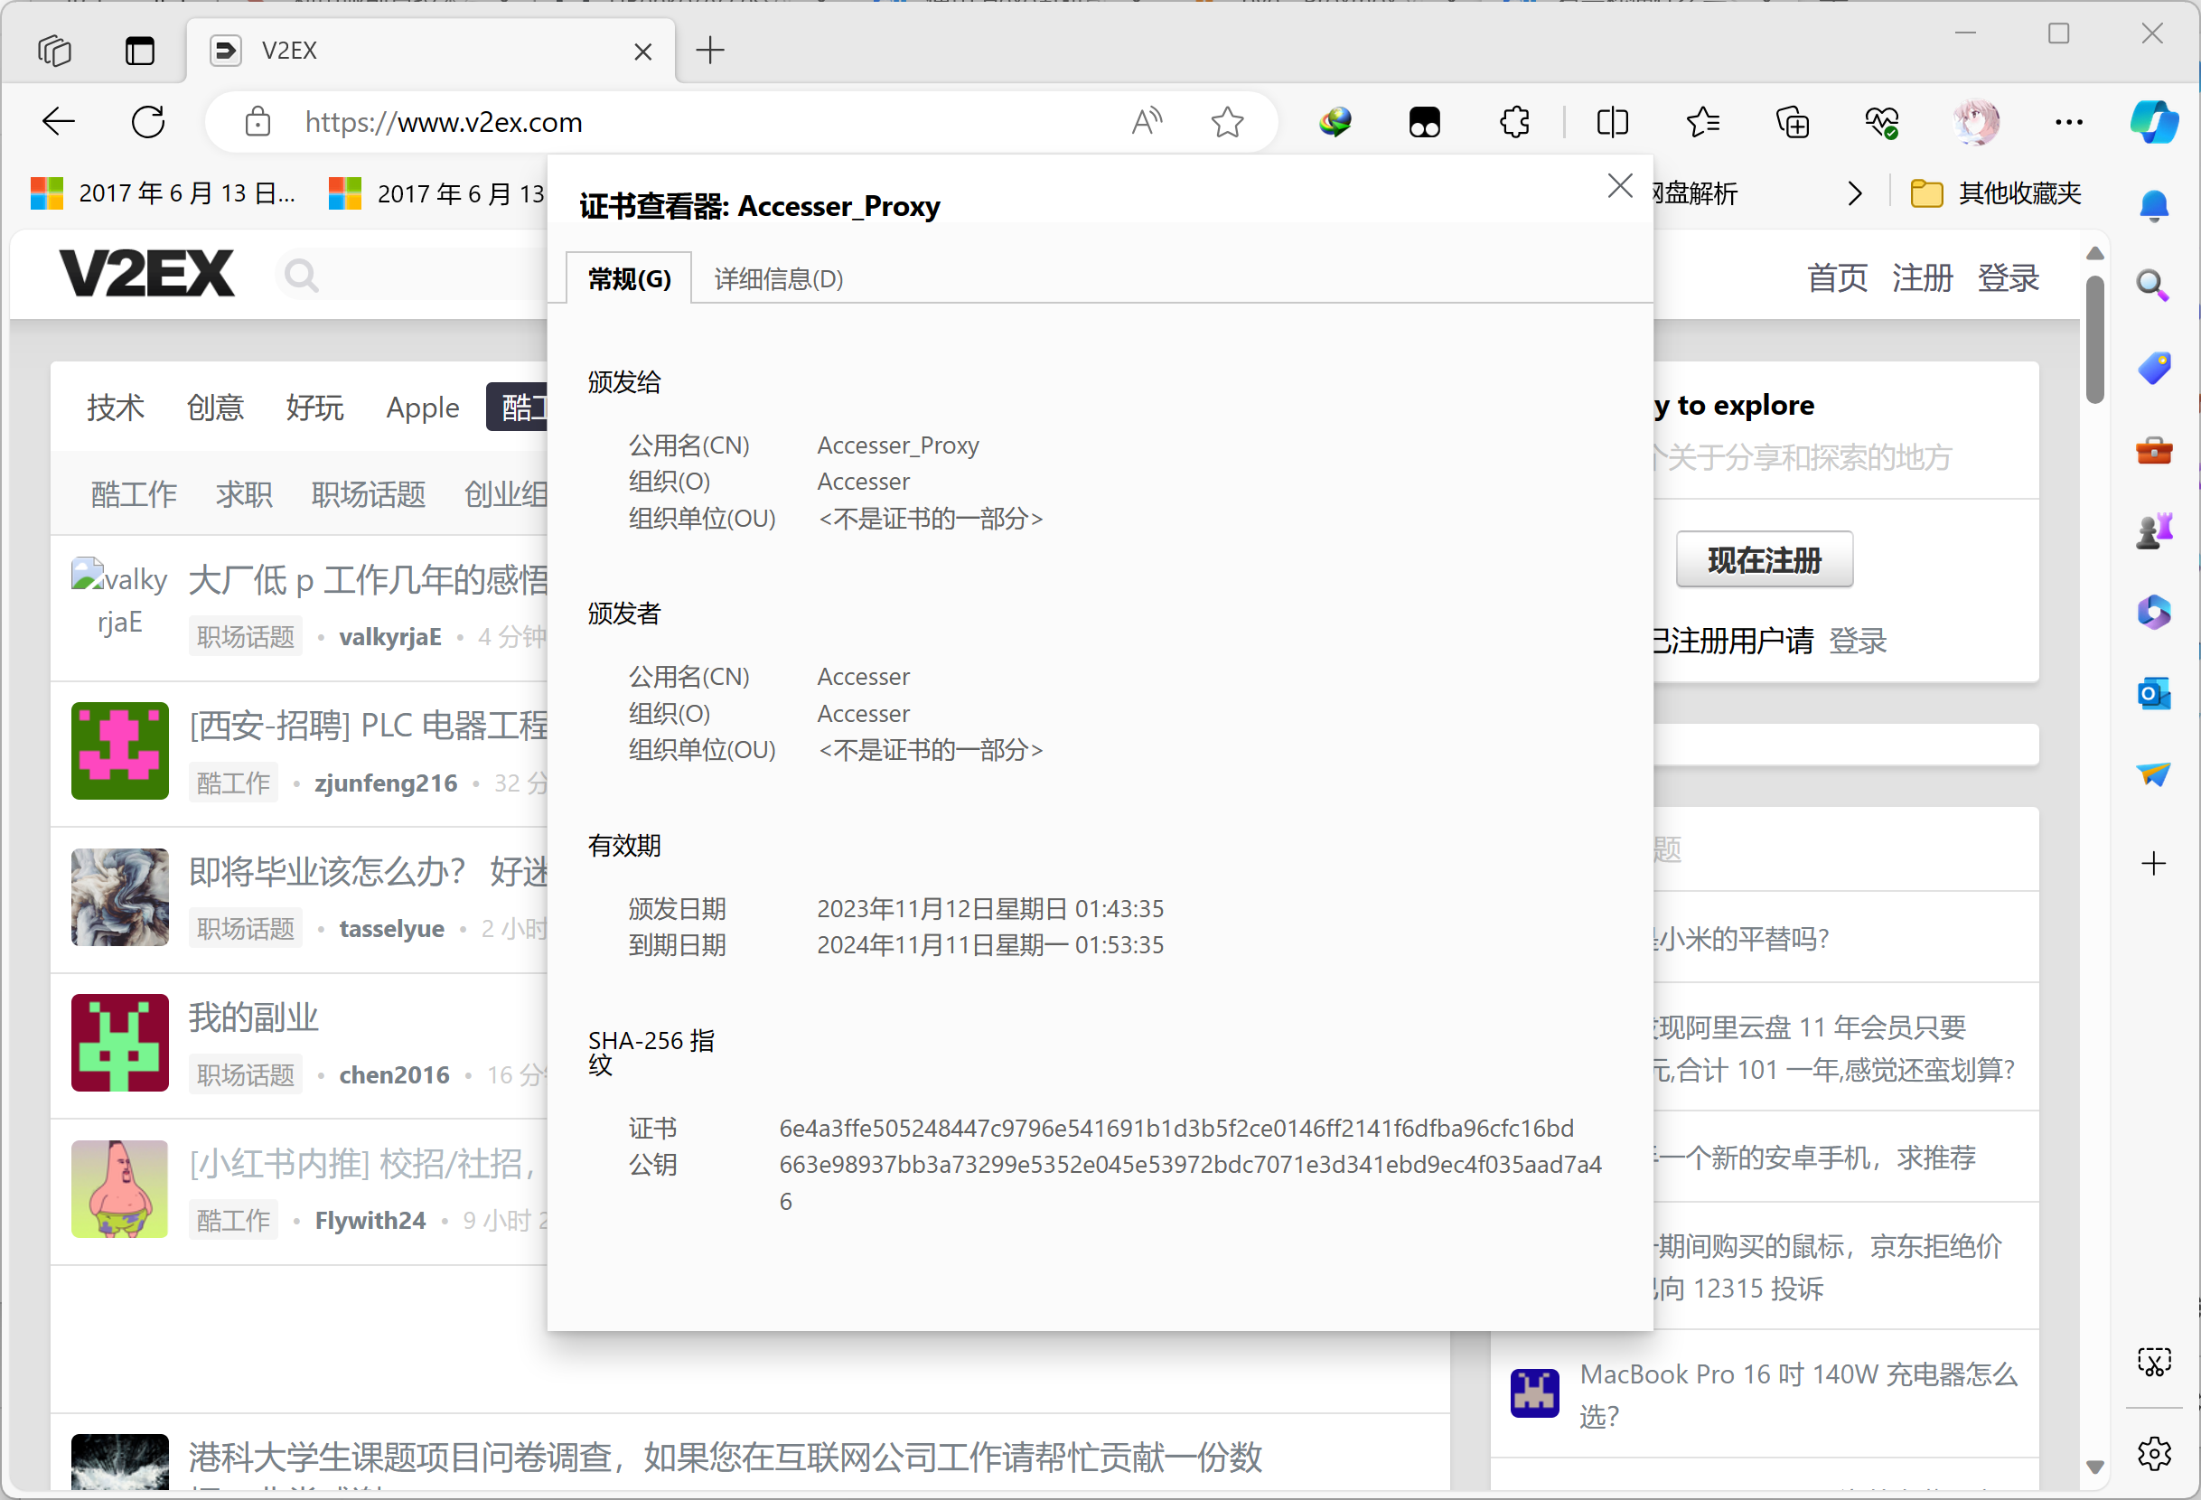Open Settings and more ellipsis menu
The image size is (2201, 1500).
(x=2068, y=122)
